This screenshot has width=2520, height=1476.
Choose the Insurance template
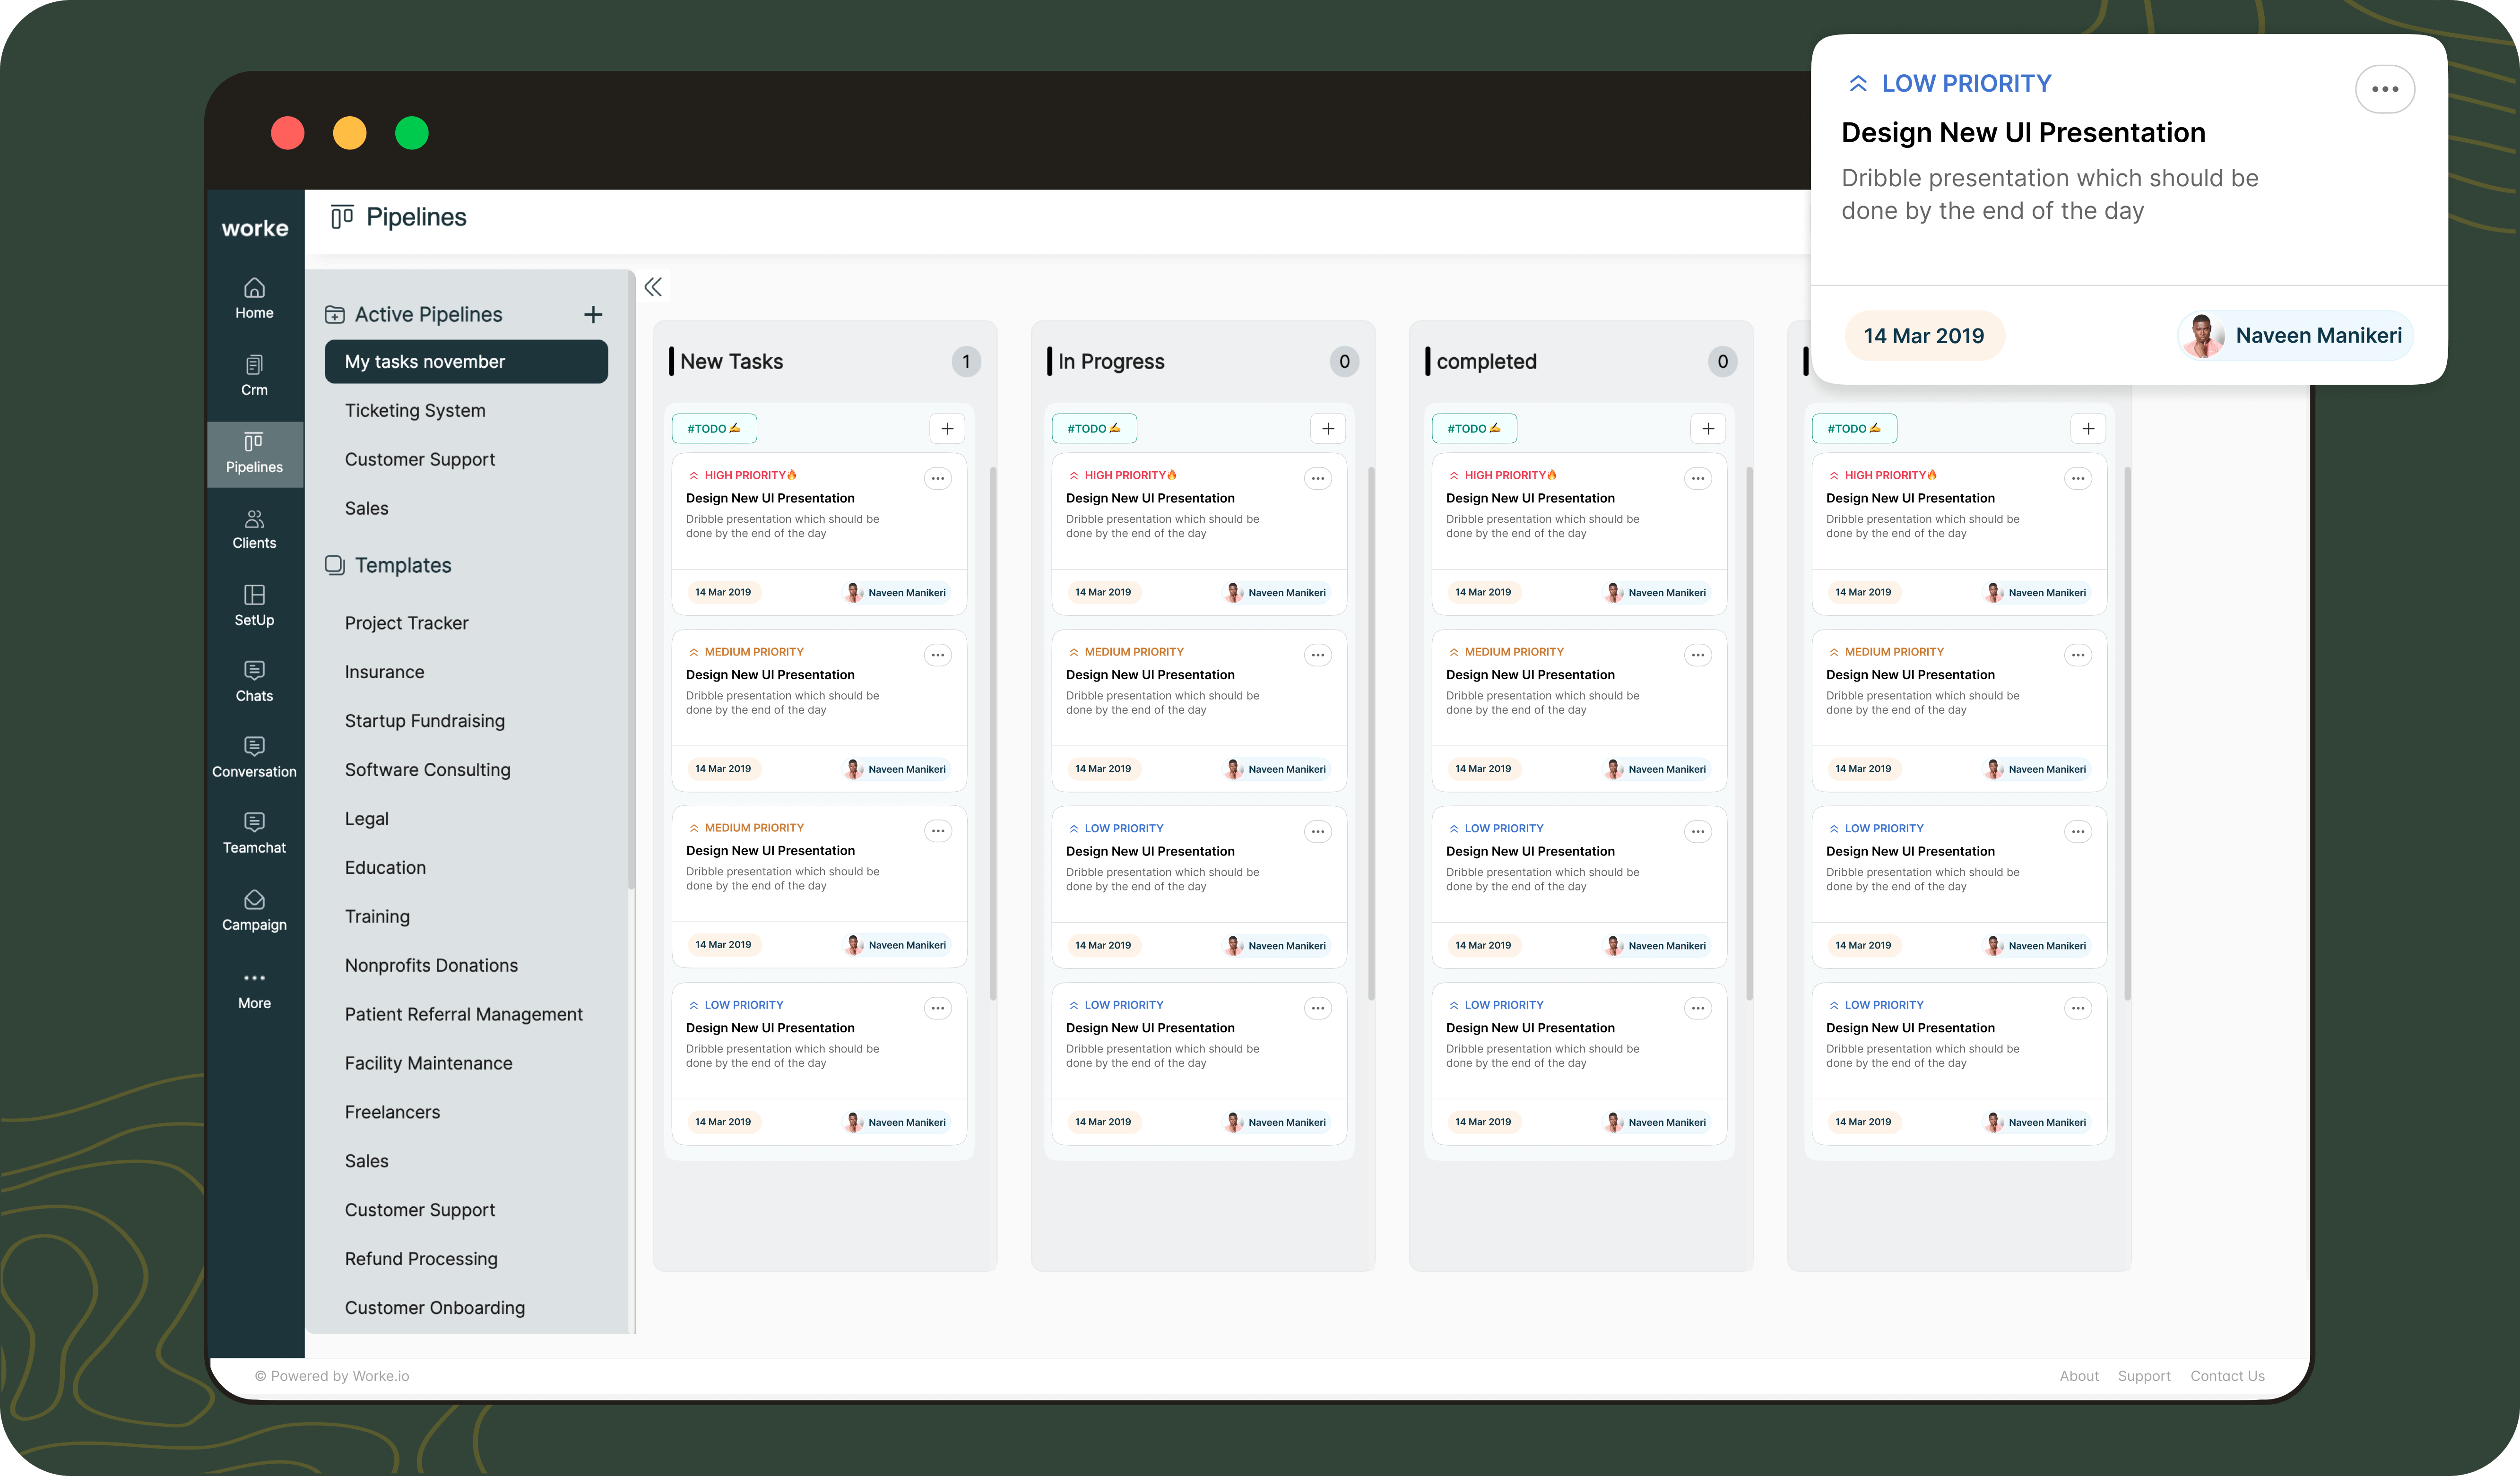pyautogui.click(x=384, y=672)
